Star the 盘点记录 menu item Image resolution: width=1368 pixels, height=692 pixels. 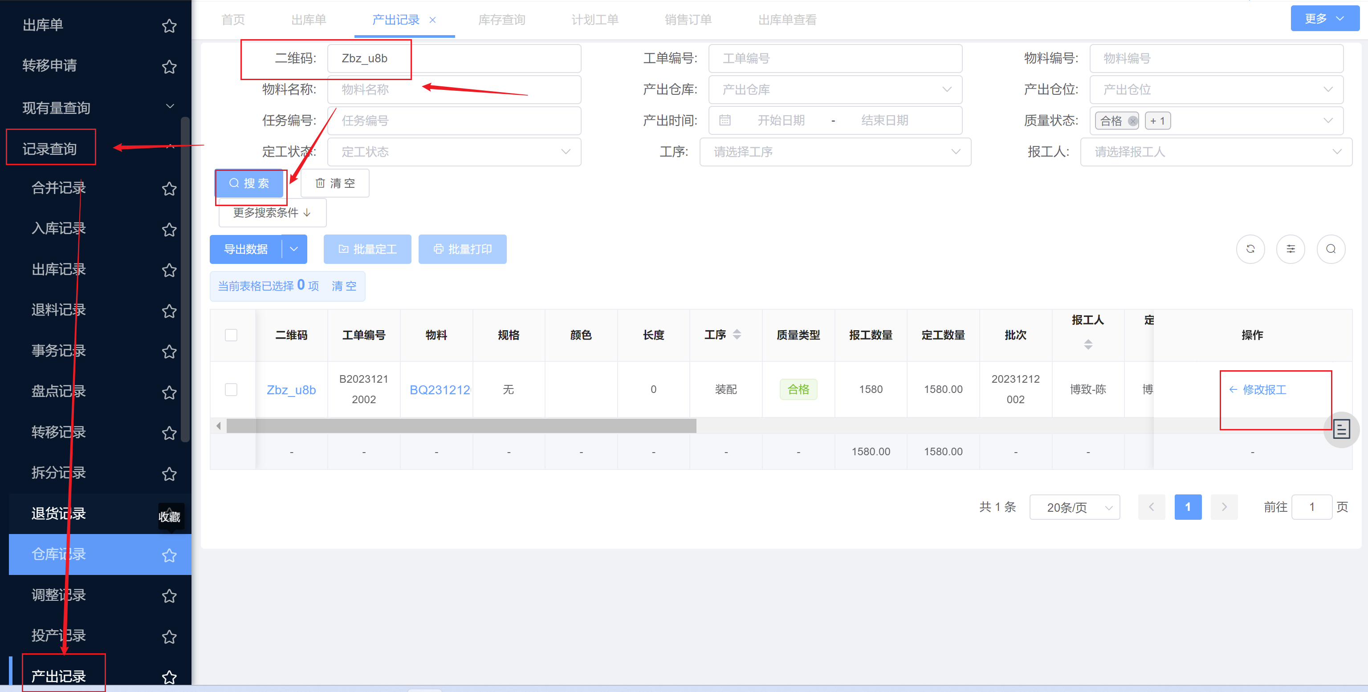tap(169, 392)
